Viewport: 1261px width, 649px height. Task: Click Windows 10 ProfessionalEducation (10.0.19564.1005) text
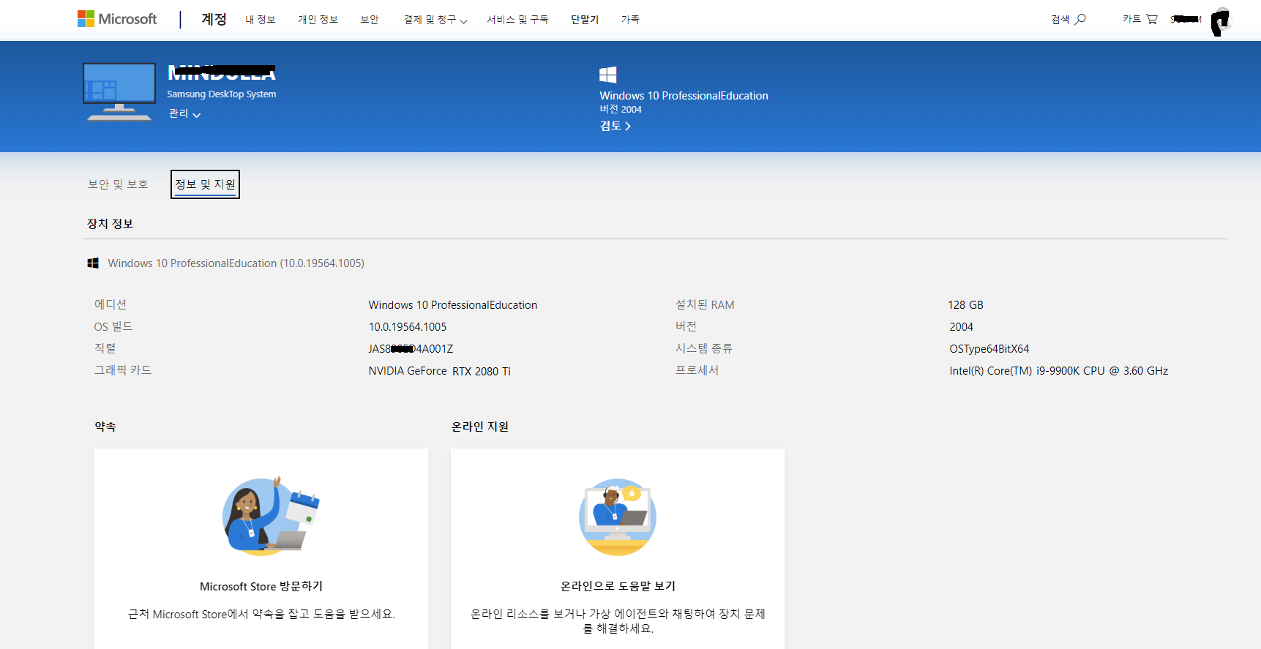click(x=236, y=263)
